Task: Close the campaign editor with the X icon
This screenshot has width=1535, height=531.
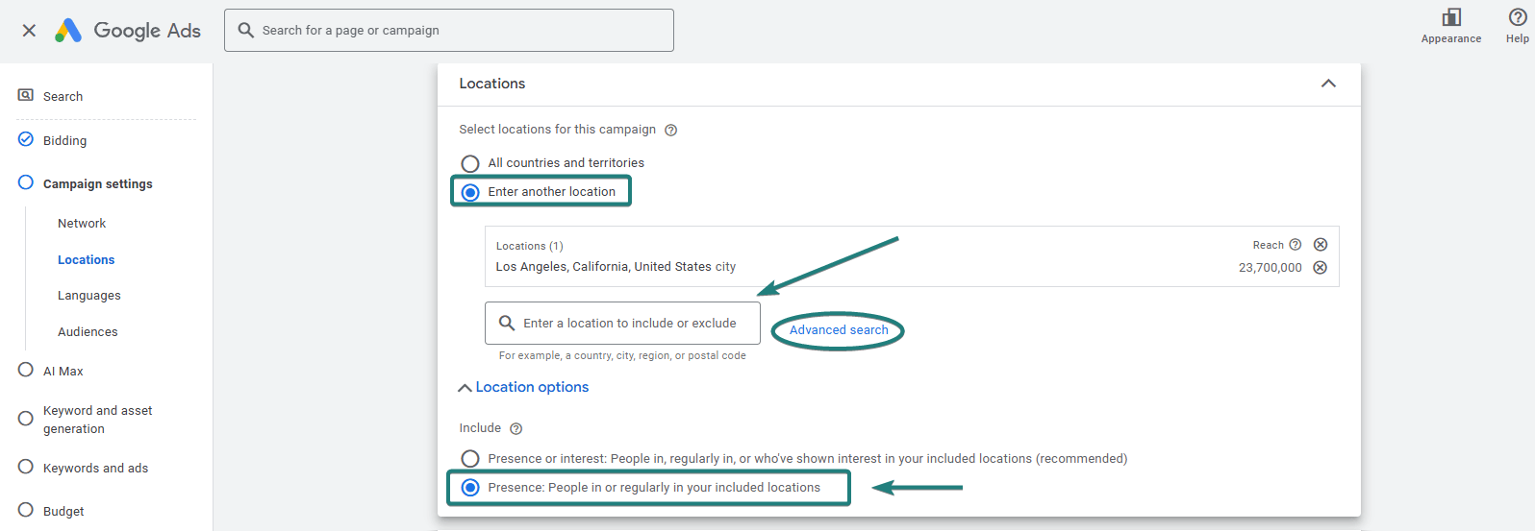Action: (29, 31)
